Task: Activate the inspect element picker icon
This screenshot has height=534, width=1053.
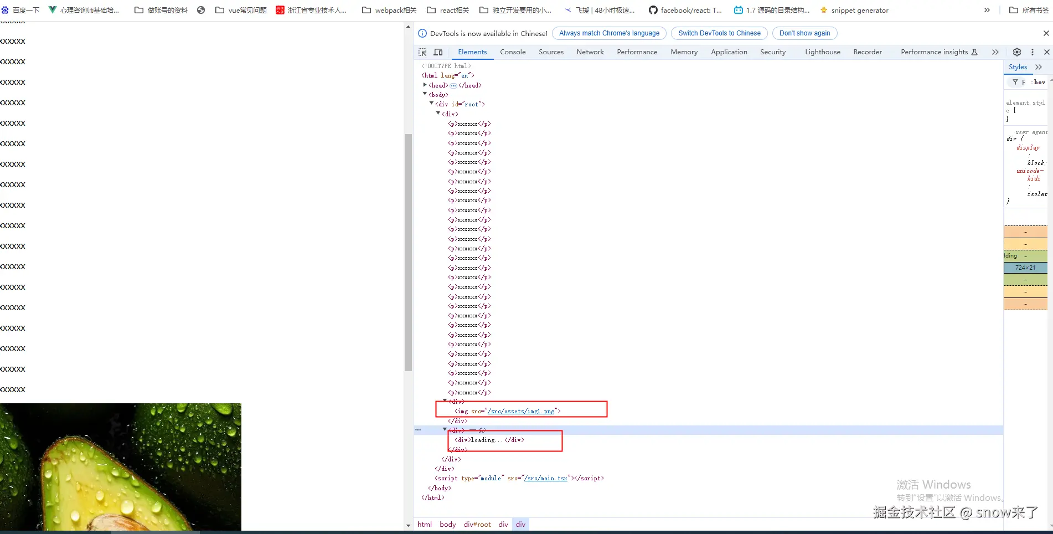Action: click(x=422, y=52)
